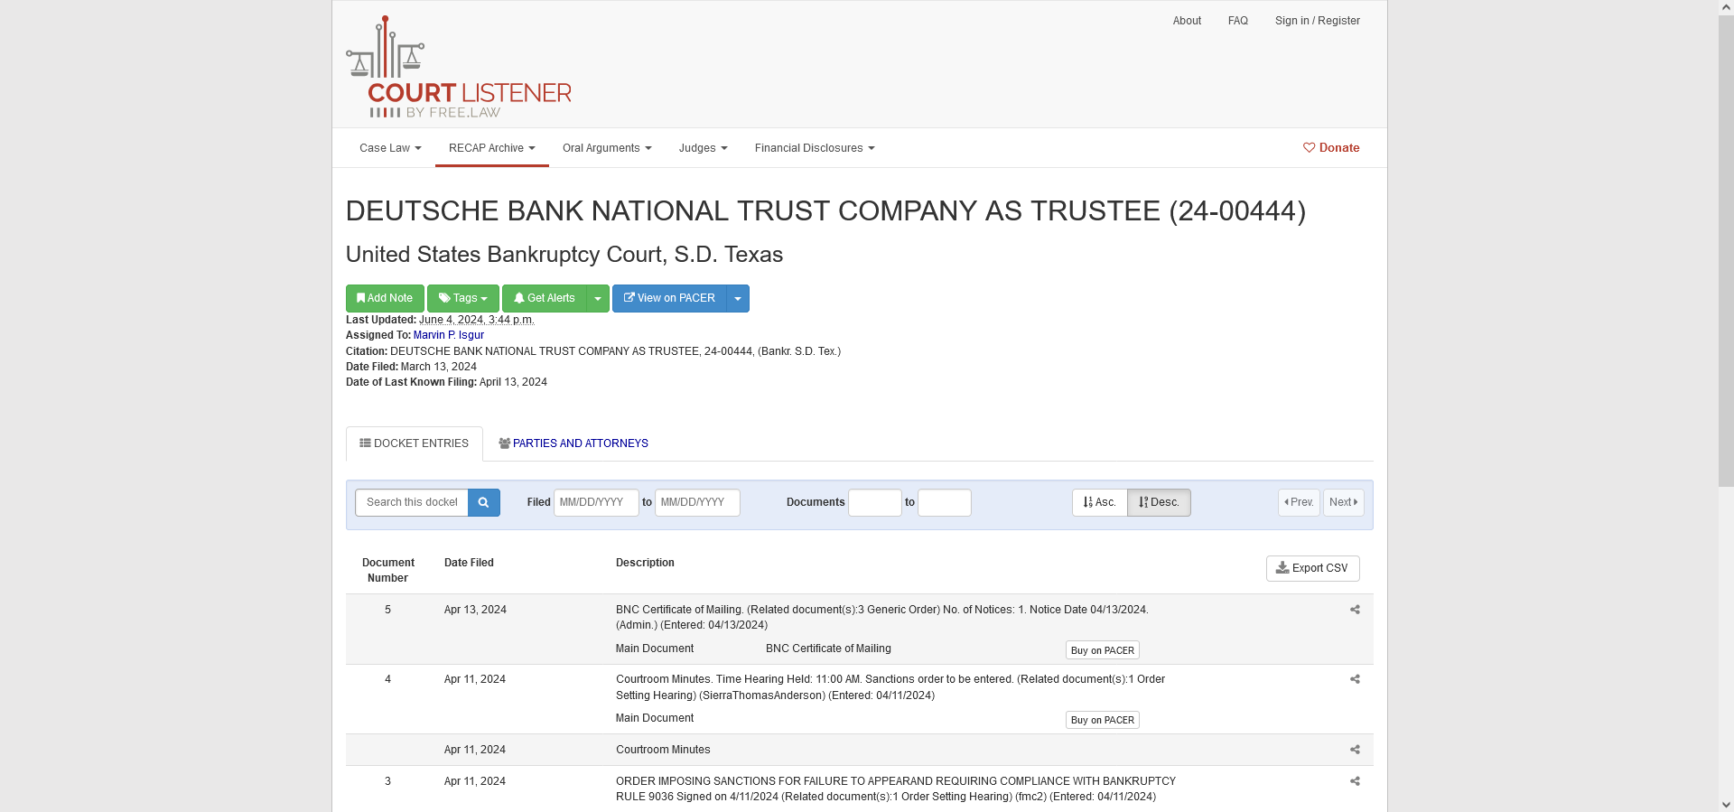Open the Judges menu
Image resolution: width=1734 pixels, height=812 pixels.
[x=704, y=148]
